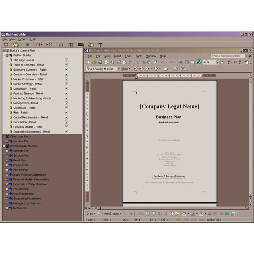Select the Plan Presentation master
The image size is (254, 254).
pyautogui.click(x=24, y=194)
